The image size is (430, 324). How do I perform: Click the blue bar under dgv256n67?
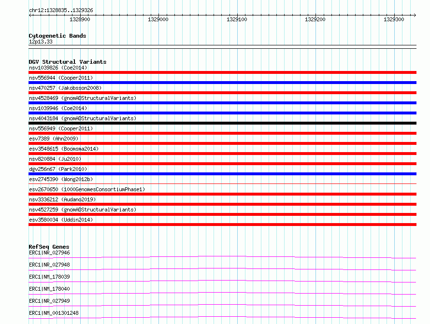click(x=222, y=174)
